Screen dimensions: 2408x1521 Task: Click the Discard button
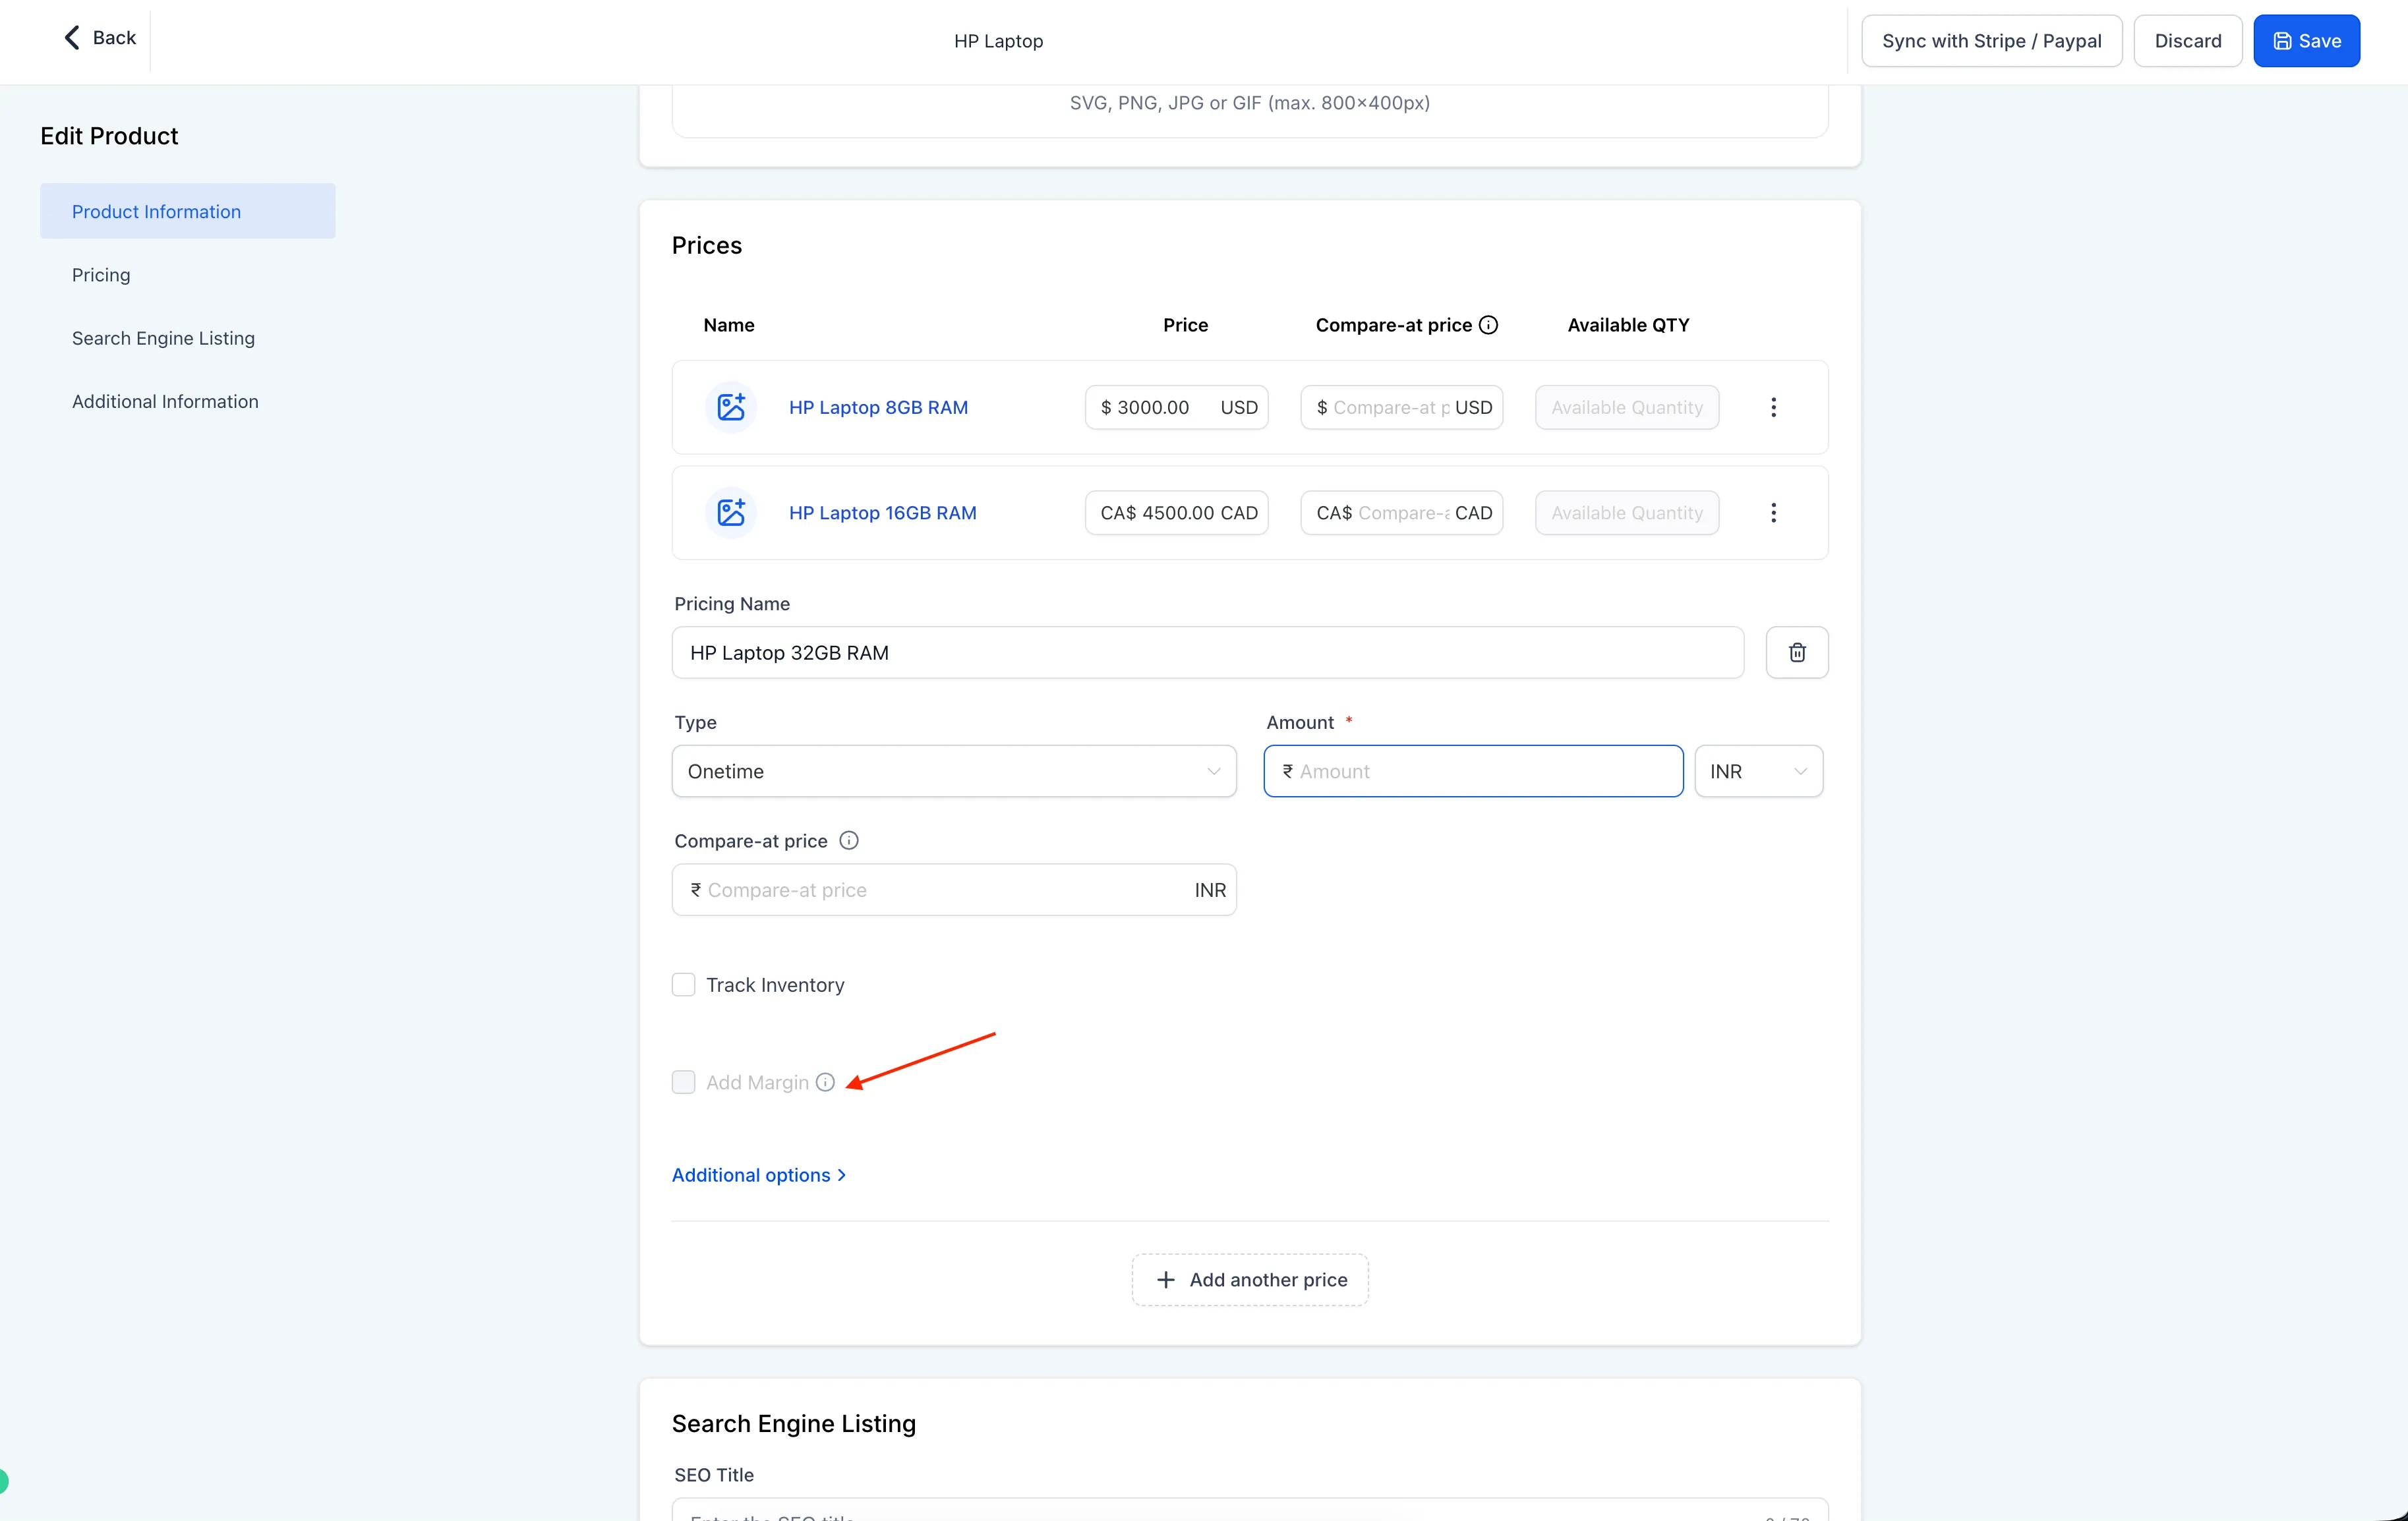click(2188, 40)
